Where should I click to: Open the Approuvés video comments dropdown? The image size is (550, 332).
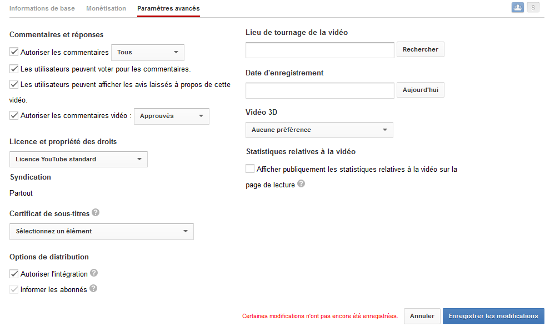(172, 116)
